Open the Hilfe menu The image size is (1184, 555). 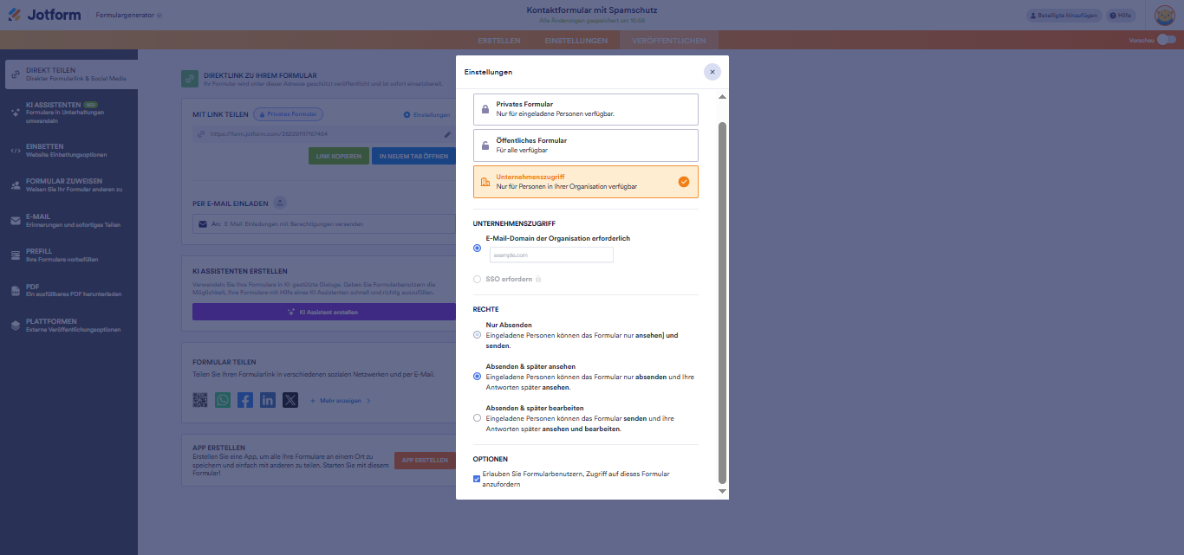(1122, 16)
